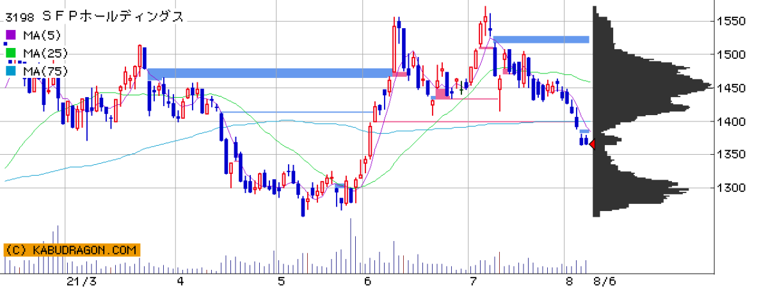Click the chart title 3198 SFPホールディングス
Viewport: 768px width, 289px height.
click(x=94, y=17)
